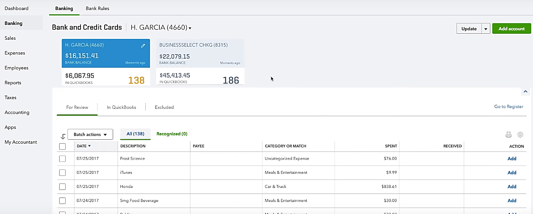Add the Honda transaction
The image size is (533, 214).
[512, 187]
